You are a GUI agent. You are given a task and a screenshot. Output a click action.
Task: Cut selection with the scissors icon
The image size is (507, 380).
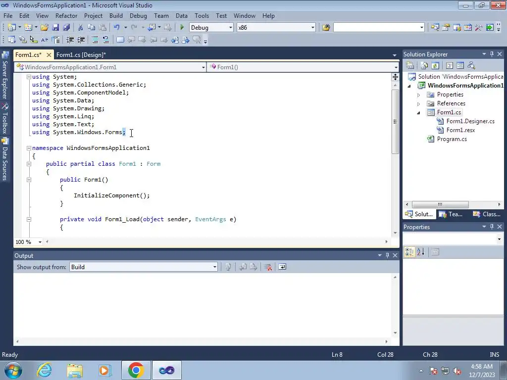click(x=81, y=28)
